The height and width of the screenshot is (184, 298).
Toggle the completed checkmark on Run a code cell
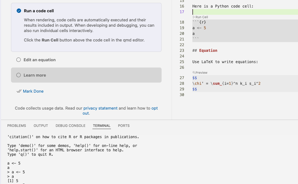click(x=19, y=11)
